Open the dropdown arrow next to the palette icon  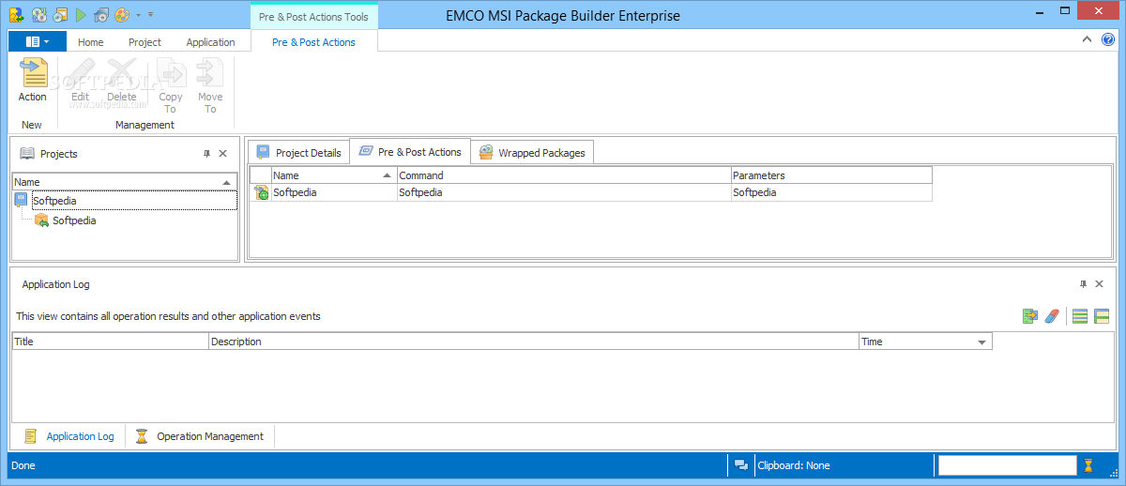pyautogui.click(x=138, y=15)
